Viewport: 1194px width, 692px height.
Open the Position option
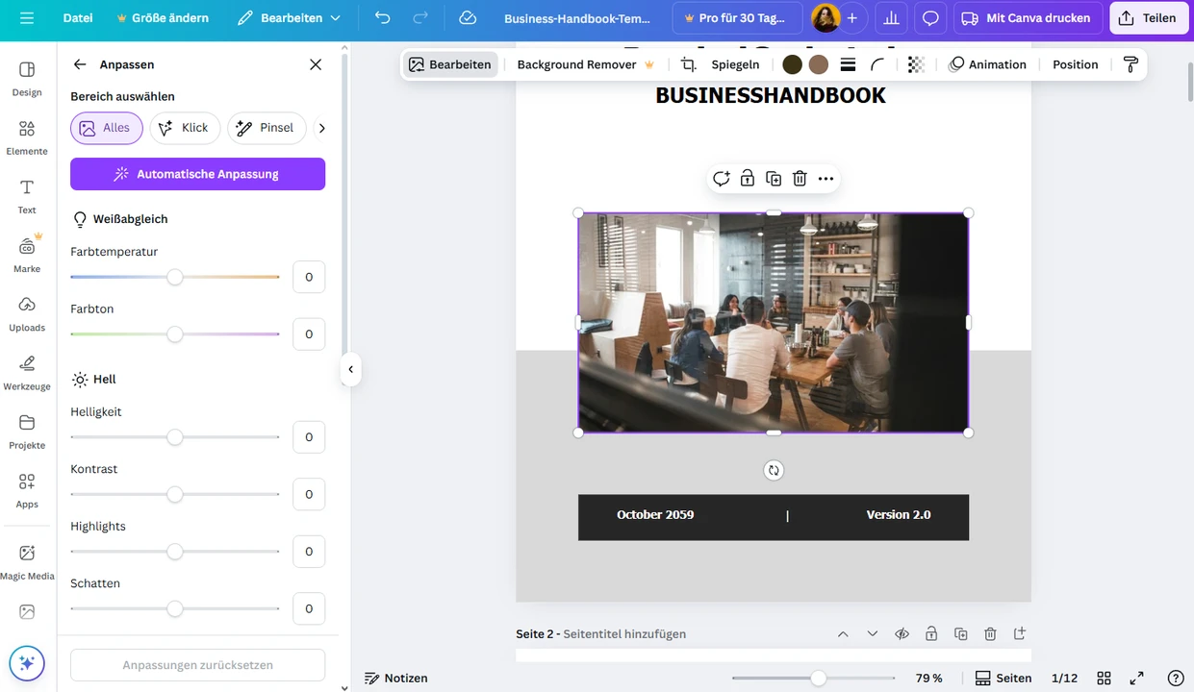coord(1075,64)
